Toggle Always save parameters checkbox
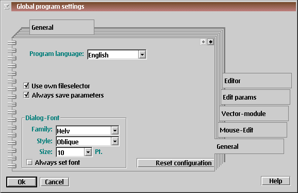The image size is (298, 193). (x=26, y=95)
